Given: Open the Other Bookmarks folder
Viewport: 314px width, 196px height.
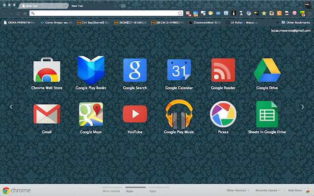Looking at the screenshot, I should (295, 23).
